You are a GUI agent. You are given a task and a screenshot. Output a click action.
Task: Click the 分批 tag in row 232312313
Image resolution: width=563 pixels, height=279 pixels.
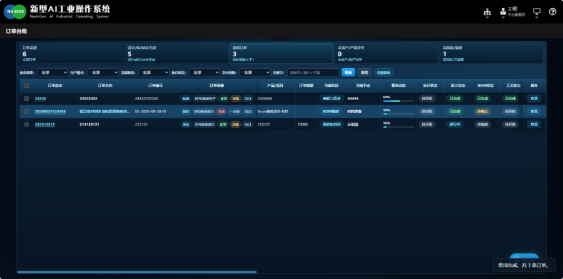tap(235, 124)
